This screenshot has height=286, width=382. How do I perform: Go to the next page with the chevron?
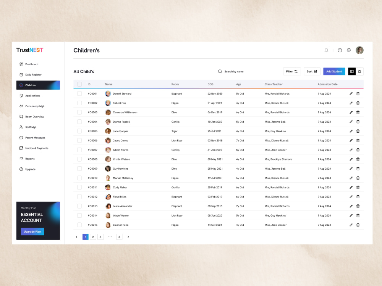click(x=128, y=237)
